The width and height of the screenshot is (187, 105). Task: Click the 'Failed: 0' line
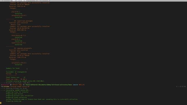tap(11, 74)
